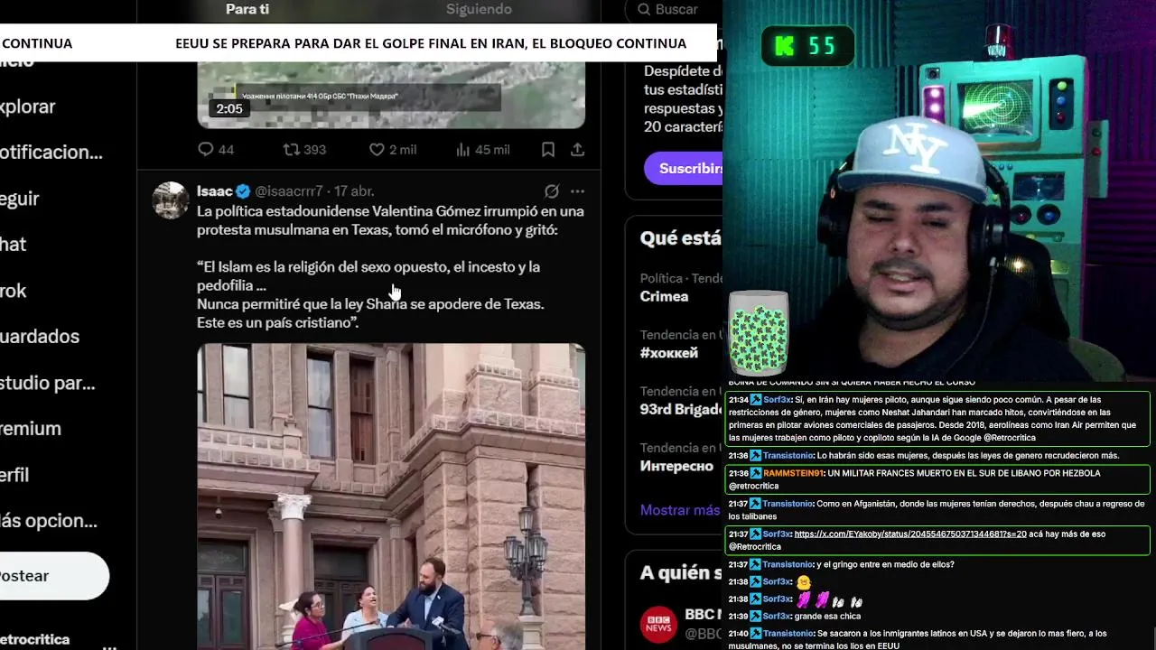Open the x.com link posted by Sorf3x

coord(910,534)
